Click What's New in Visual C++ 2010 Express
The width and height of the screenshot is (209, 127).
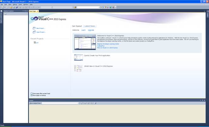[x=99, y=66]
